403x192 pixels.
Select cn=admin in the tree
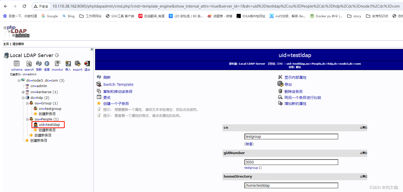pyautogui.click(x=39, y=86)
